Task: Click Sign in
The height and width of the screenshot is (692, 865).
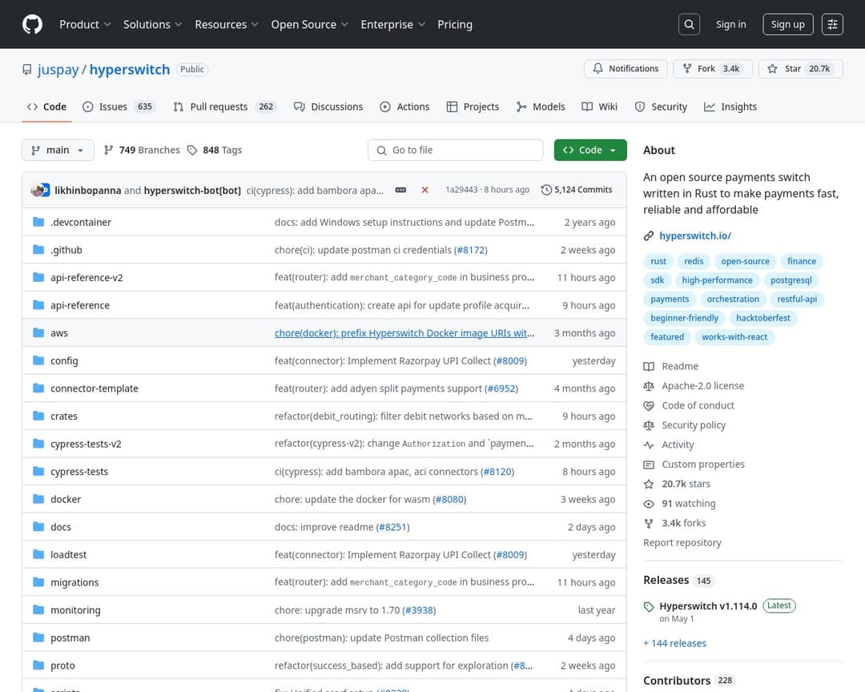Action: point(730,24)
